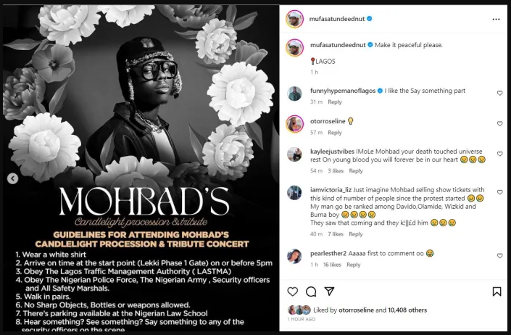Open comments via the speech bubble icon

click(311, 291)
